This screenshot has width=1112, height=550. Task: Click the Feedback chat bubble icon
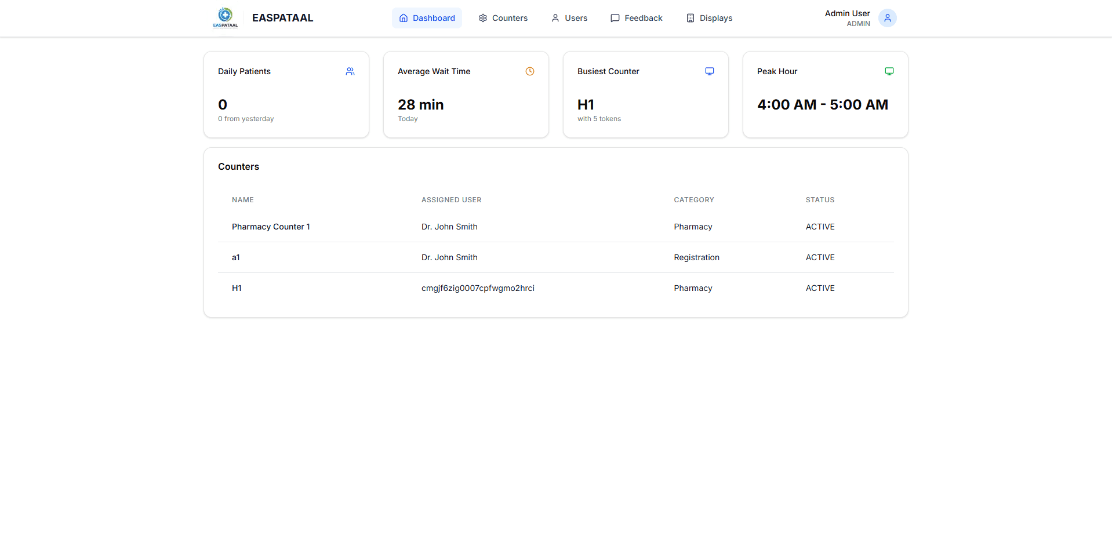(x=615, y=18)
